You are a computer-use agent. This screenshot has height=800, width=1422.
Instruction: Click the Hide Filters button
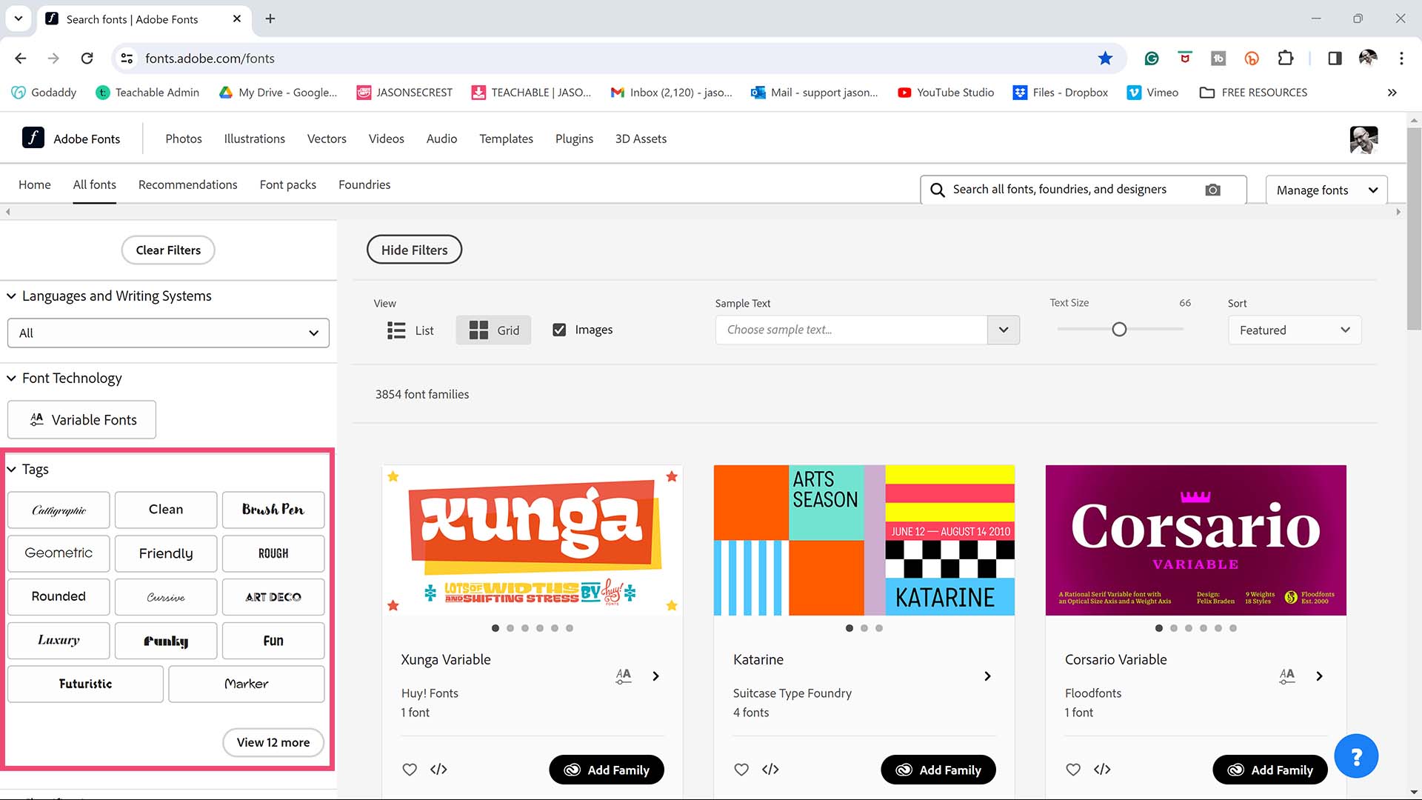[x=414, y=250]
